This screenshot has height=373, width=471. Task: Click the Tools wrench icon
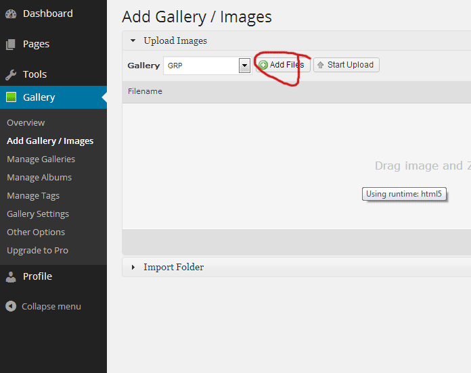pyautogui.click(x=11, y=74)
